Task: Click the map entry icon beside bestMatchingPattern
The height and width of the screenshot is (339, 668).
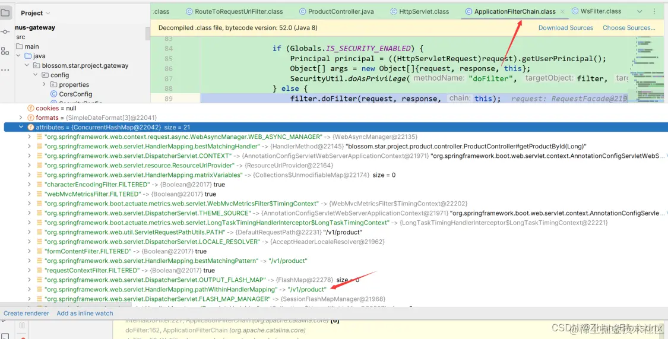Action: (x=39, y=261)
